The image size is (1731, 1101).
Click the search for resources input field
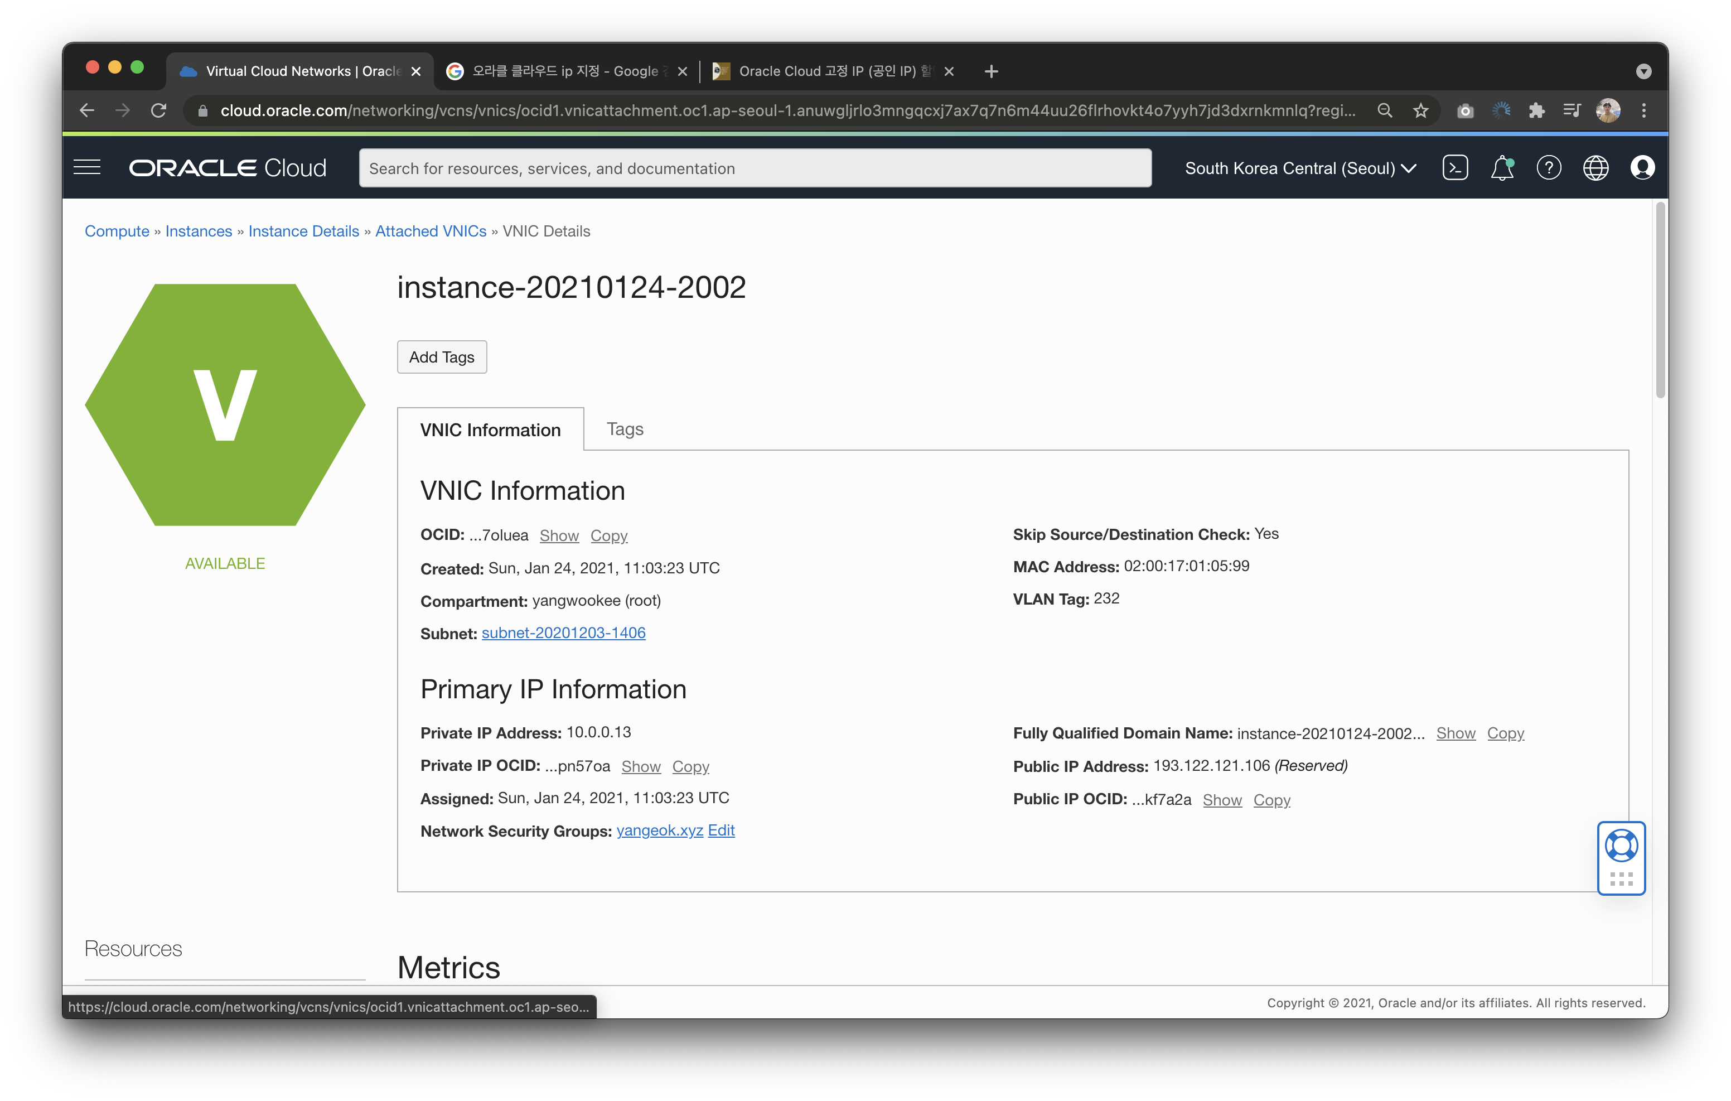click(x=755, y=168)
